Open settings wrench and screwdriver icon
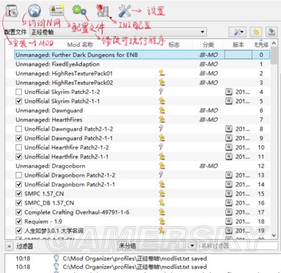The height and width of the screenshot is (273, 281). pyautogui.click(x=125, y=11)
